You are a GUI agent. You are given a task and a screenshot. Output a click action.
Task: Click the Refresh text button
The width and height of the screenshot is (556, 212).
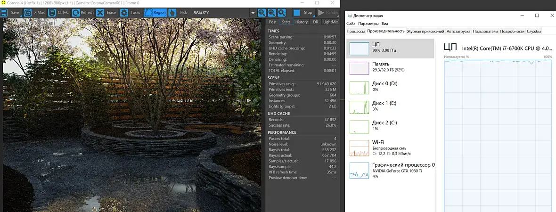pos(87,13)
